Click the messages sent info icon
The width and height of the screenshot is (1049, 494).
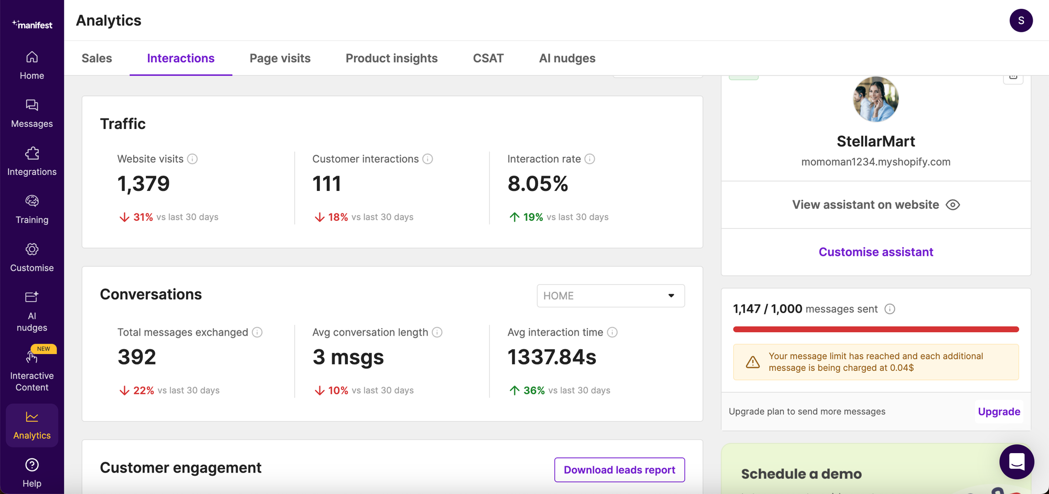click(890, 309)
